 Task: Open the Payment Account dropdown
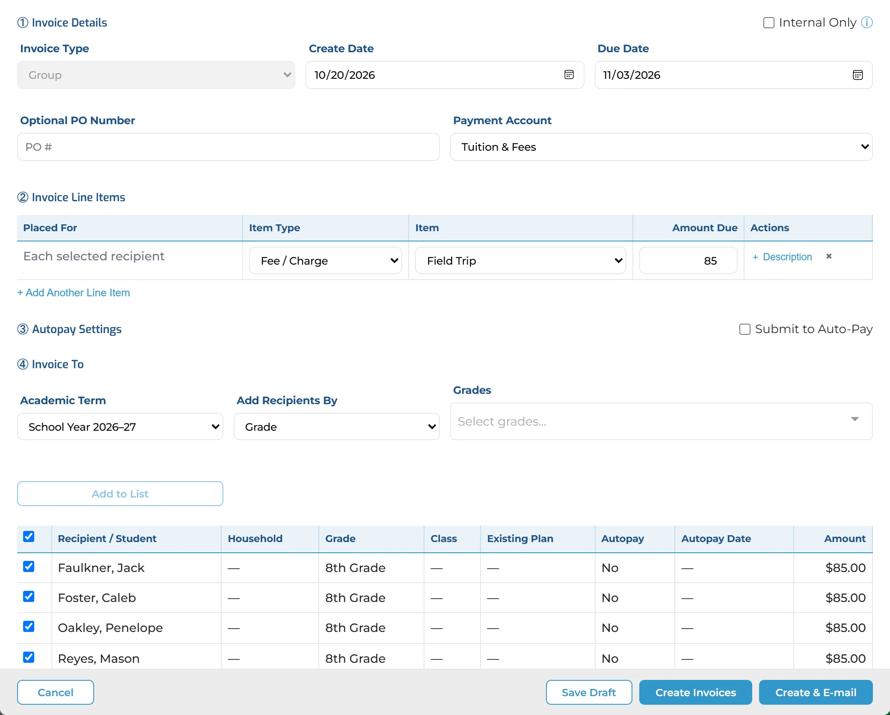coord(661,147)
